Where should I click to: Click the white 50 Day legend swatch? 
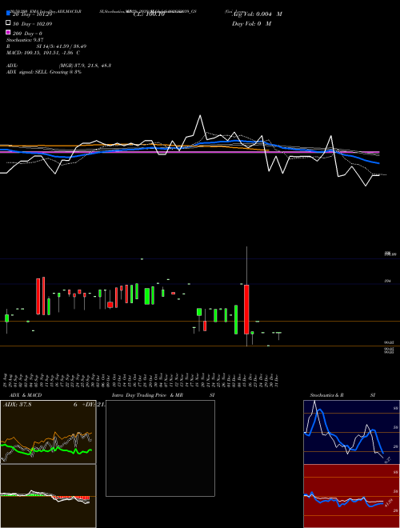[x=9, y=23]
